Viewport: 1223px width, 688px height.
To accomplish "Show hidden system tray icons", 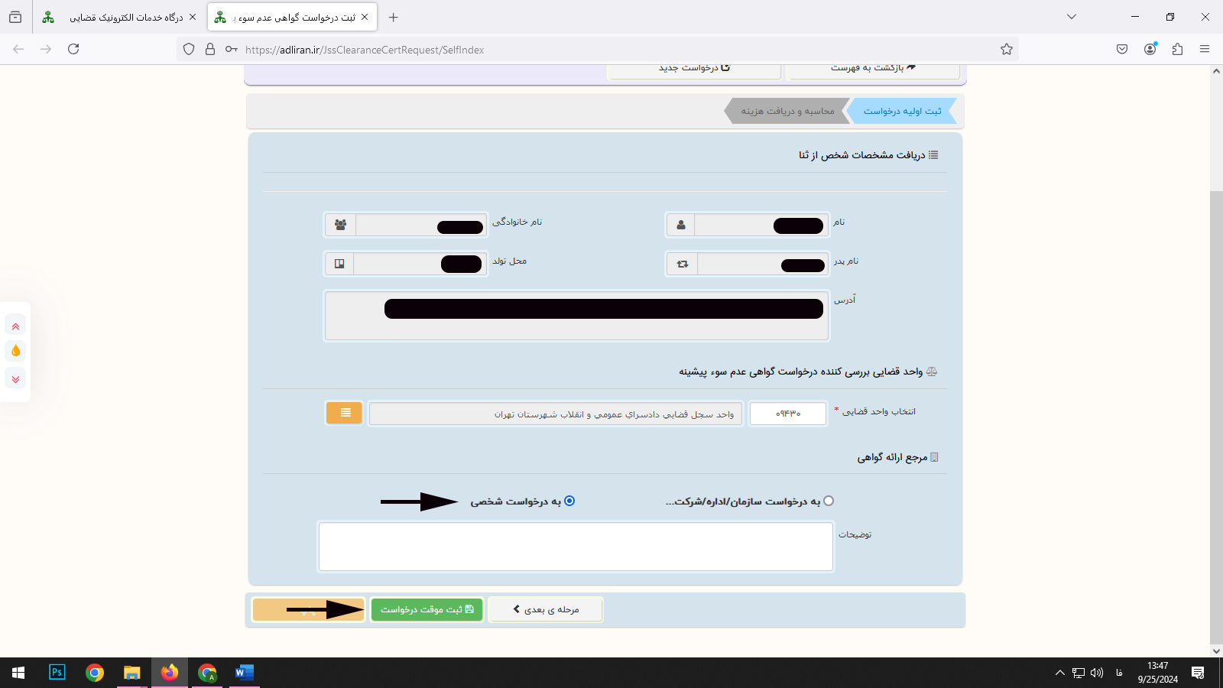I will [1059, 673].
